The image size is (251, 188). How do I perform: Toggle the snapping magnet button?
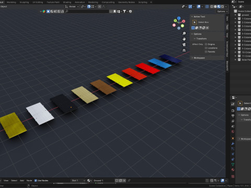(89, 6)
